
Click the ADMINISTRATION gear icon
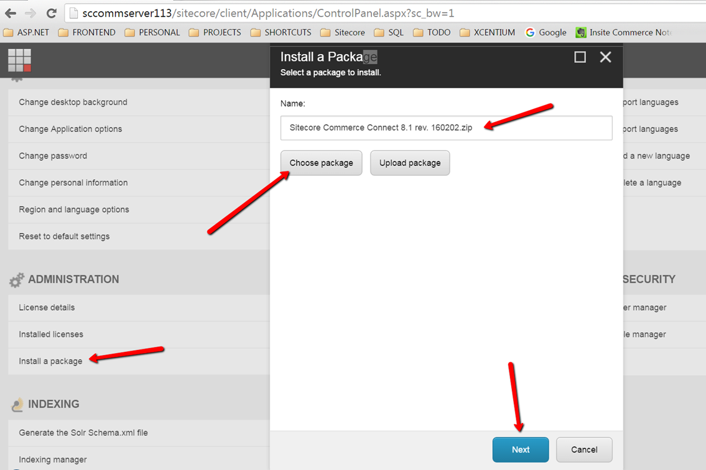pyautogui.click(x=17, y=280)
